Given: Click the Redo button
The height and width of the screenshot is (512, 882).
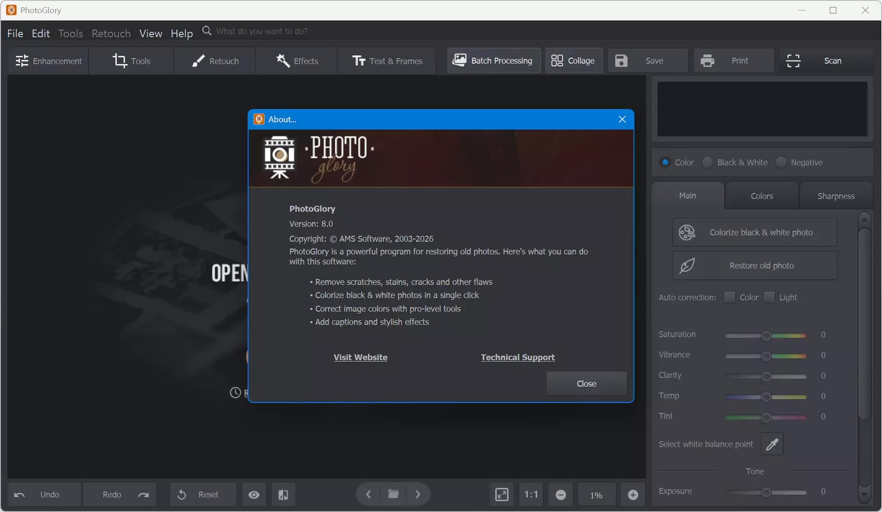Looking at the screenshot, I should coord(119,494).
